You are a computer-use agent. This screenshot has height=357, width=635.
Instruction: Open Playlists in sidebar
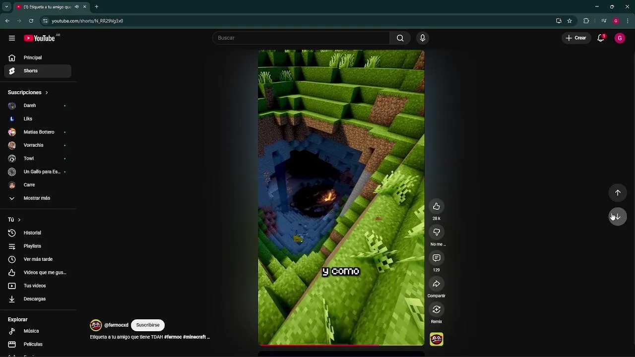point(38,246)
